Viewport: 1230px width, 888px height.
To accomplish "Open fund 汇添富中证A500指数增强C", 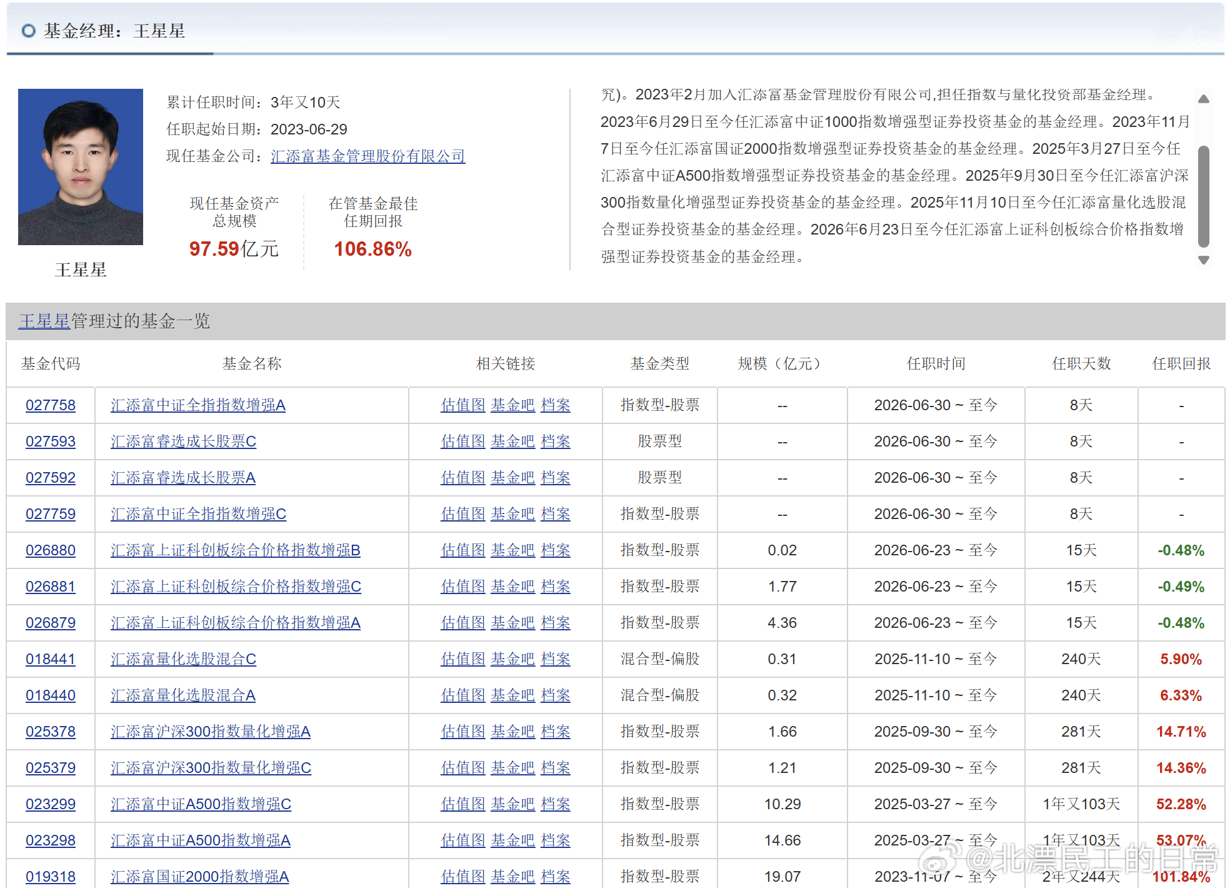I will click(201, 804).
